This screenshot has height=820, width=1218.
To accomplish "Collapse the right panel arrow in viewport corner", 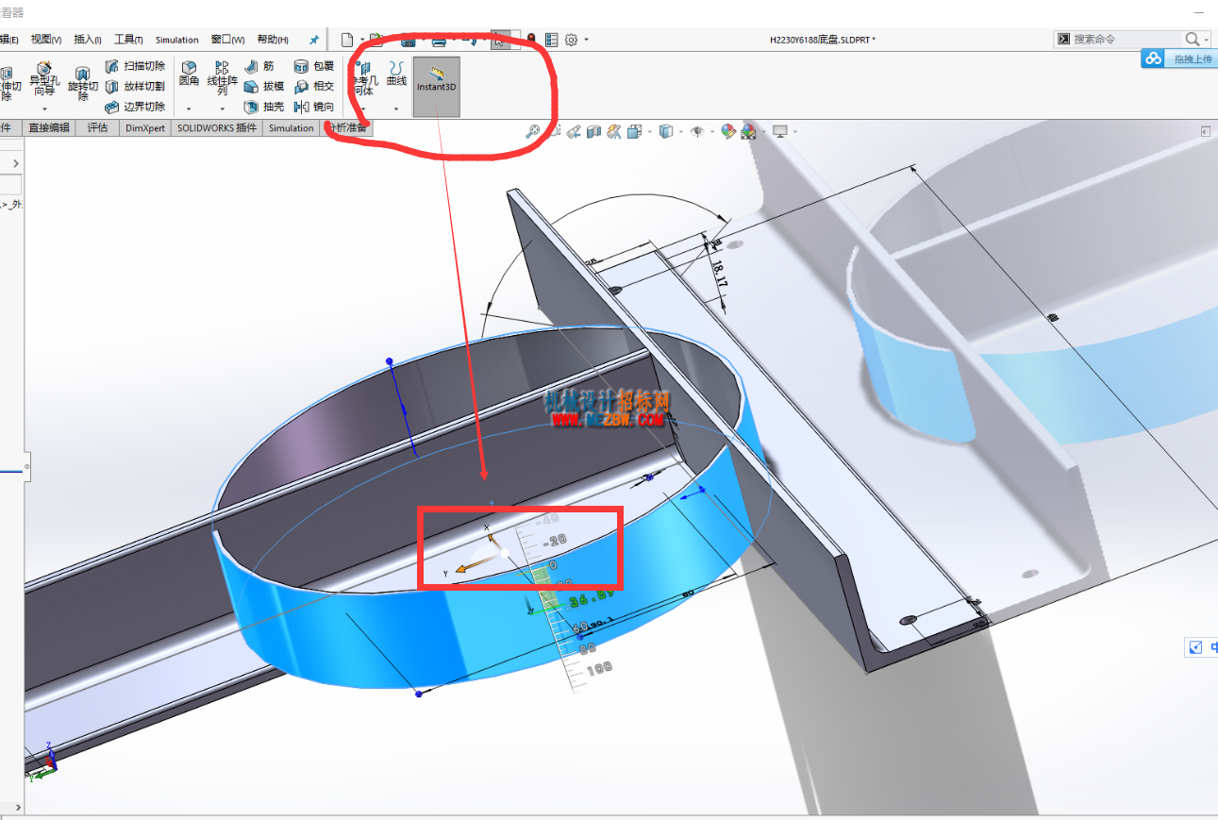I will (x=1205, y=132).
